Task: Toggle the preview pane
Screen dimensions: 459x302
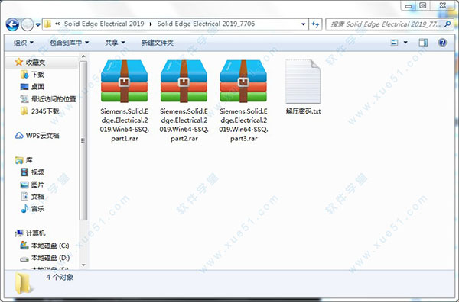Action: (423, 43)
